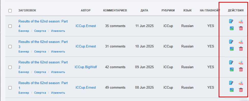Click the ДАТА column header
Viewport: 249px width, 101px height.
tap(144, 10)
